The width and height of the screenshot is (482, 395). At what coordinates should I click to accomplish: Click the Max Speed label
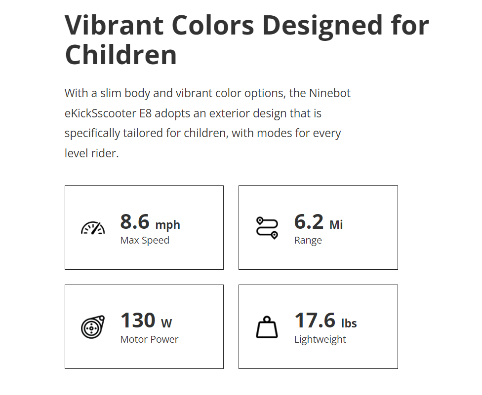(145, 241)
